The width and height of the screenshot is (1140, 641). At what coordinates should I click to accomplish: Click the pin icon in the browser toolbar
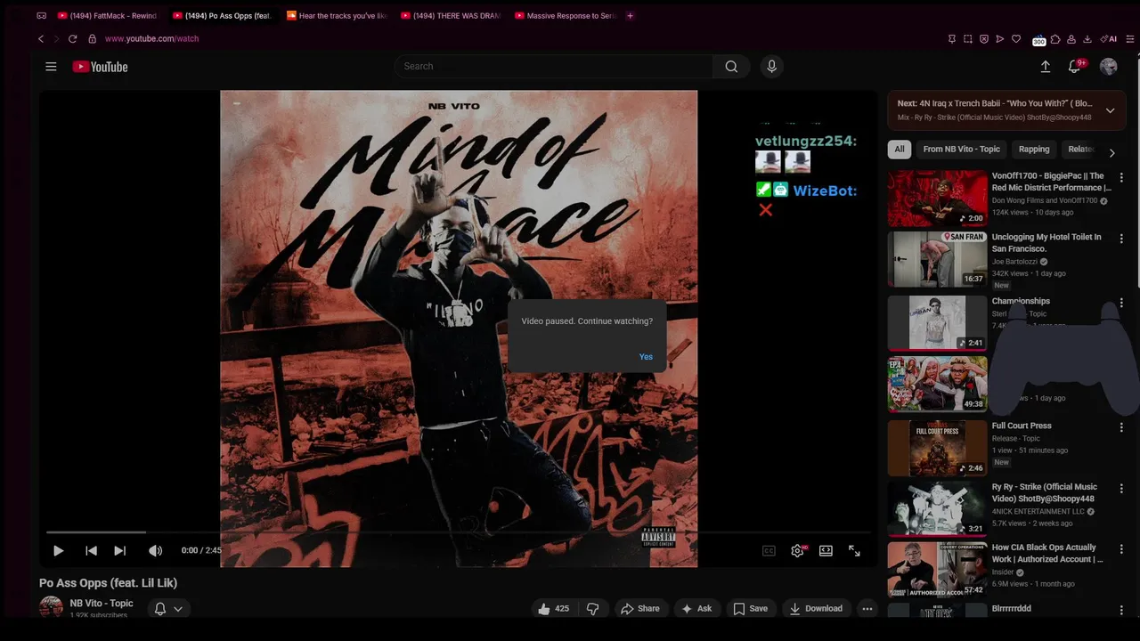click(952, 39)
